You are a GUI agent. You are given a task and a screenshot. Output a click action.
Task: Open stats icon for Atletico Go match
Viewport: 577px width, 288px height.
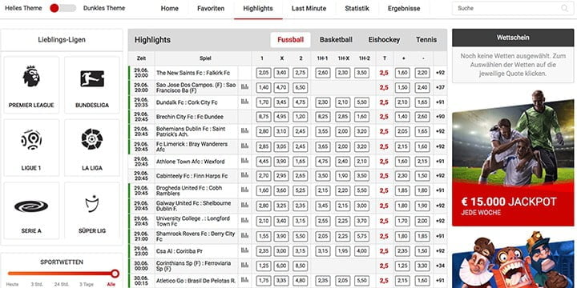(244, 280)
